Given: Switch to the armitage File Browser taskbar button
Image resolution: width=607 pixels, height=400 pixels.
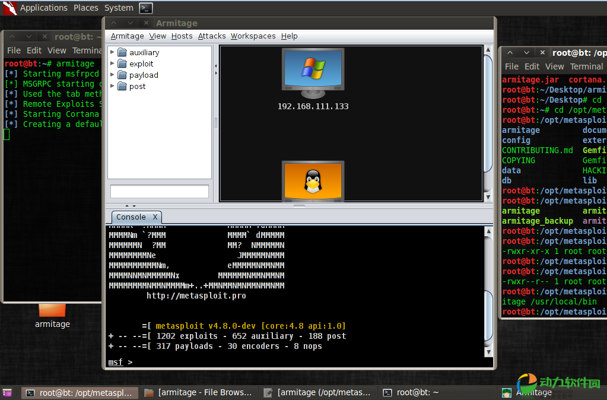Looking at the screenshot, I should click(199, 392).
